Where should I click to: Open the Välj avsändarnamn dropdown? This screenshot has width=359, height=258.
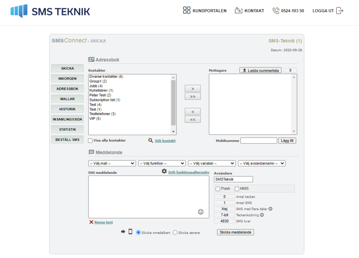(262, 163)
